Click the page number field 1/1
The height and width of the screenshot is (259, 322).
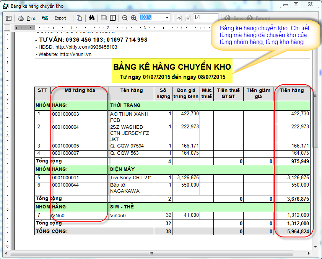point(205,18)
